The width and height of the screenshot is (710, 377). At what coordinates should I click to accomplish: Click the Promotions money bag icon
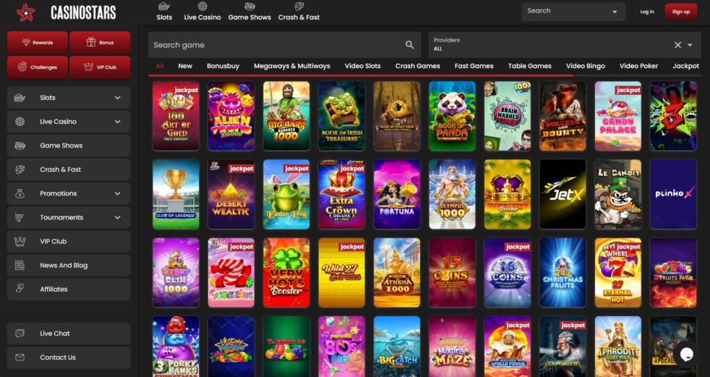coord(19,194)
